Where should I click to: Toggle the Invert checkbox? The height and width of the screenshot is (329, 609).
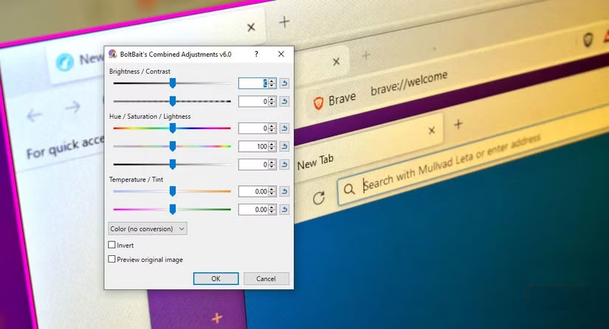click(112, 245)
